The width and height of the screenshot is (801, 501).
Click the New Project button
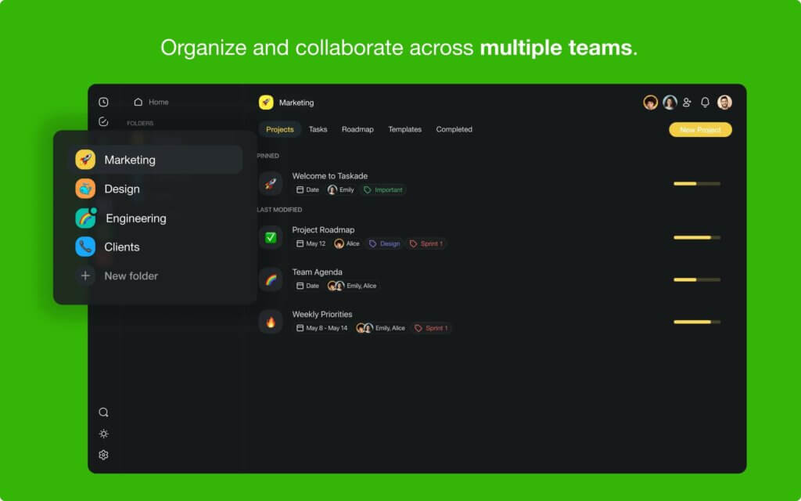point(700,129)
